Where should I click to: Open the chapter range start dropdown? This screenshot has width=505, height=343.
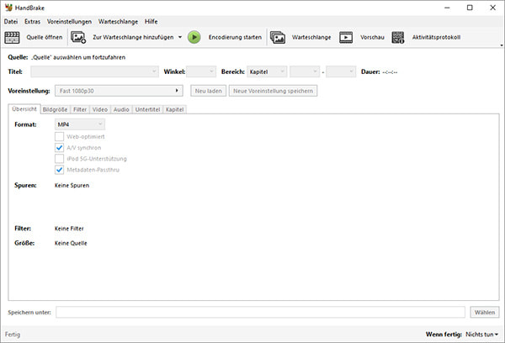[x=305, y=71]
